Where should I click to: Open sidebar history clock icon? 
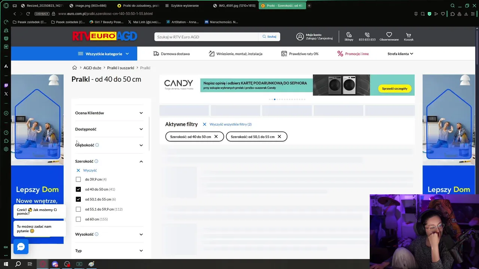6,133
